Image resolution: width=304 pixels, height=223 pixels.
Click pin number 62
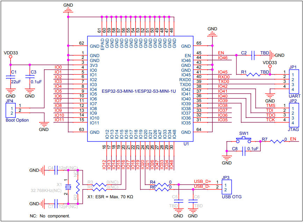pyautogui.click(x=82, y=43)
